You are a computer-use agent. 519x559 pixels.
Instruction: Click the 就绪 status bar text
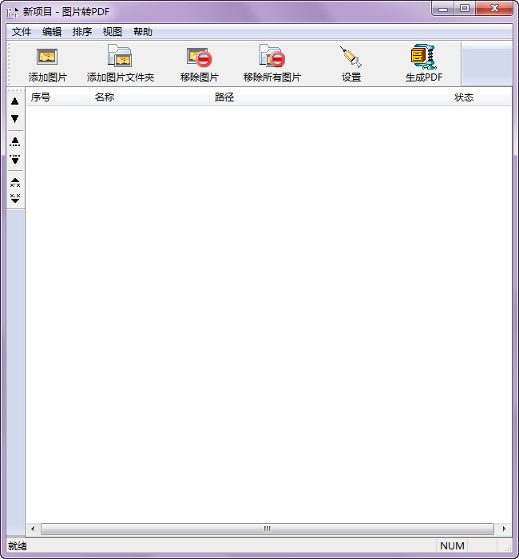point(18,546)
